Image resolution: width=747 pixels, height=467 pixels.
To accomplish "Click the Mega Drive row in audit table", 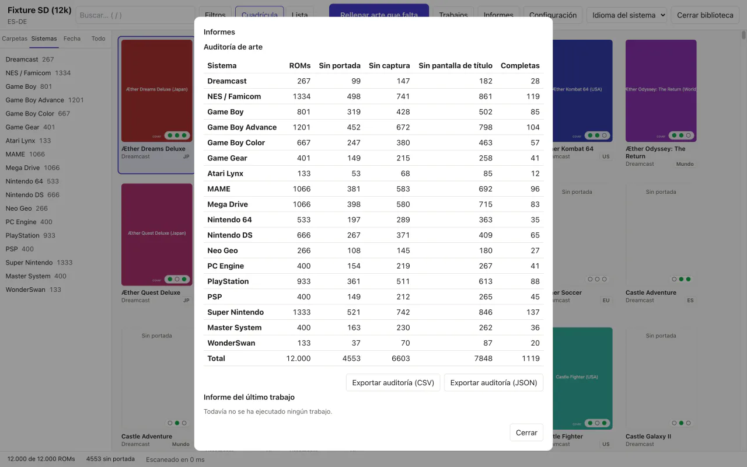I will coord(373,204).
